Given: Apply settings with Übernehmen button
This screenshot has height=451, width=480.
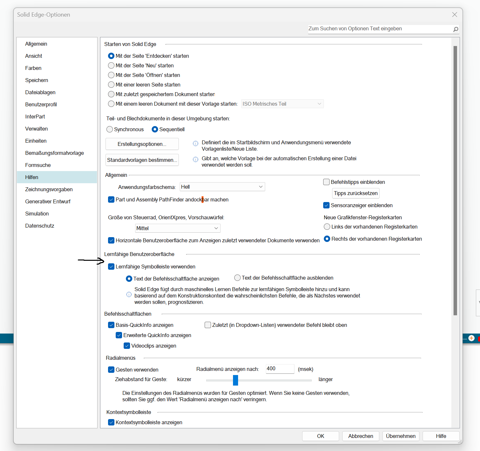Looking at the screenshot, I should [401, 436].
